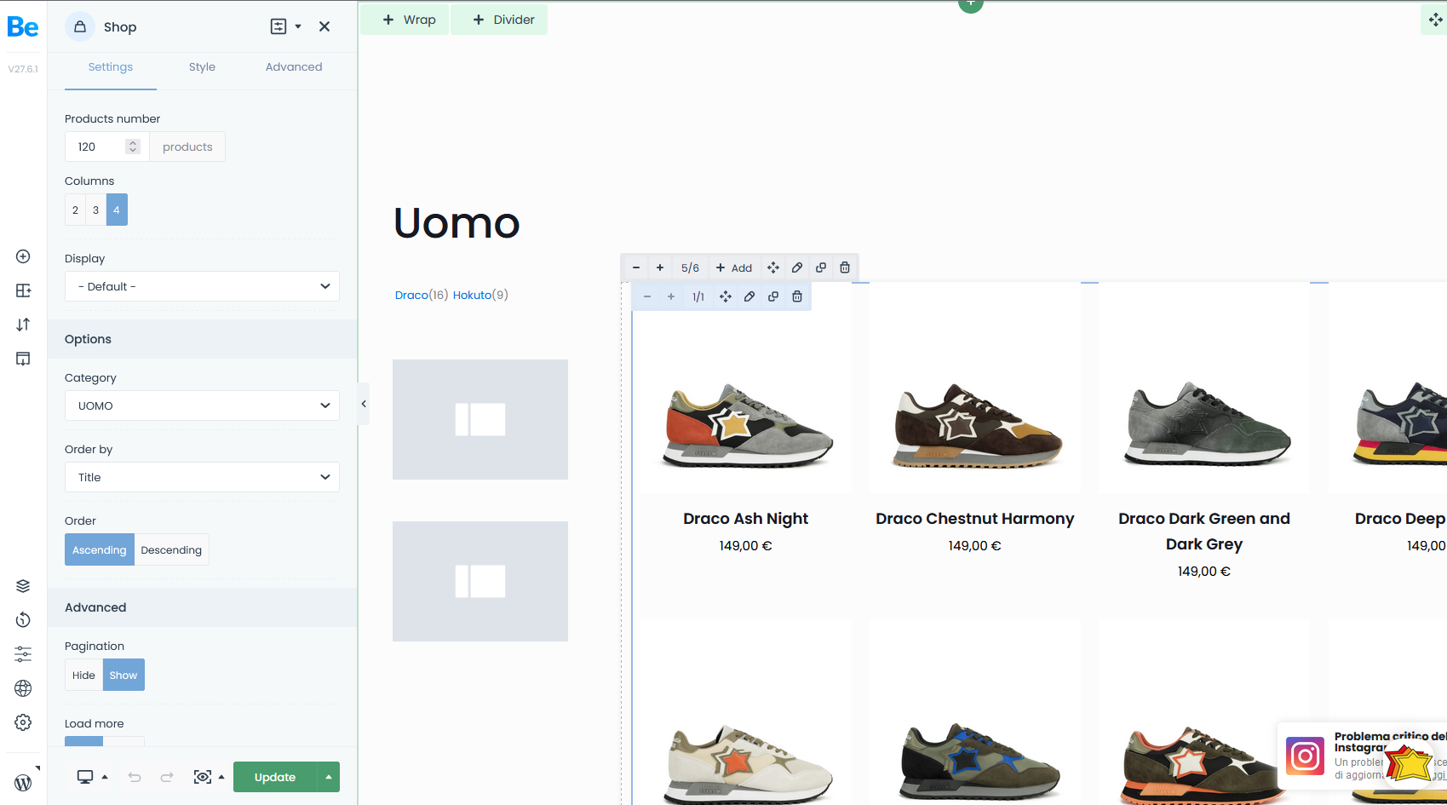
Task: Open the Draco category link
Action: tap(411, 295)
